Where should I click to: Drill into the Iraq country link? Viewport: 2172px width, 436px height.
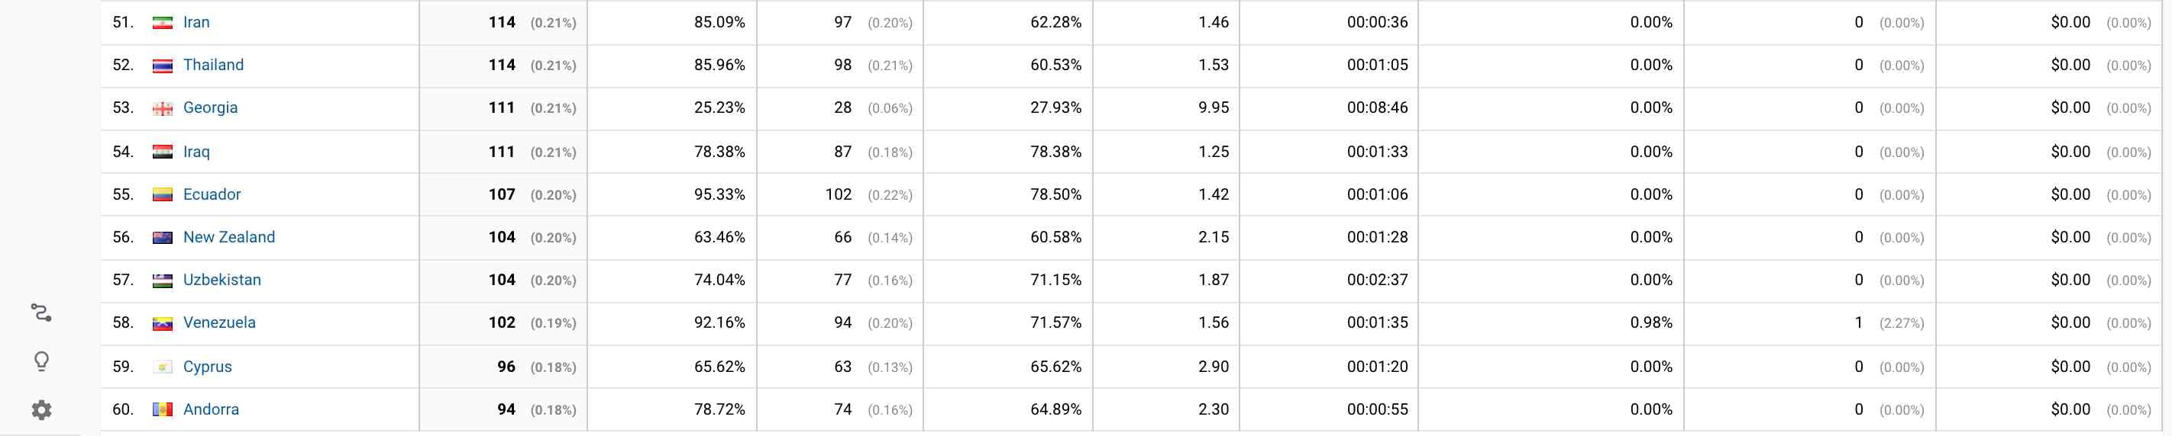196,152
